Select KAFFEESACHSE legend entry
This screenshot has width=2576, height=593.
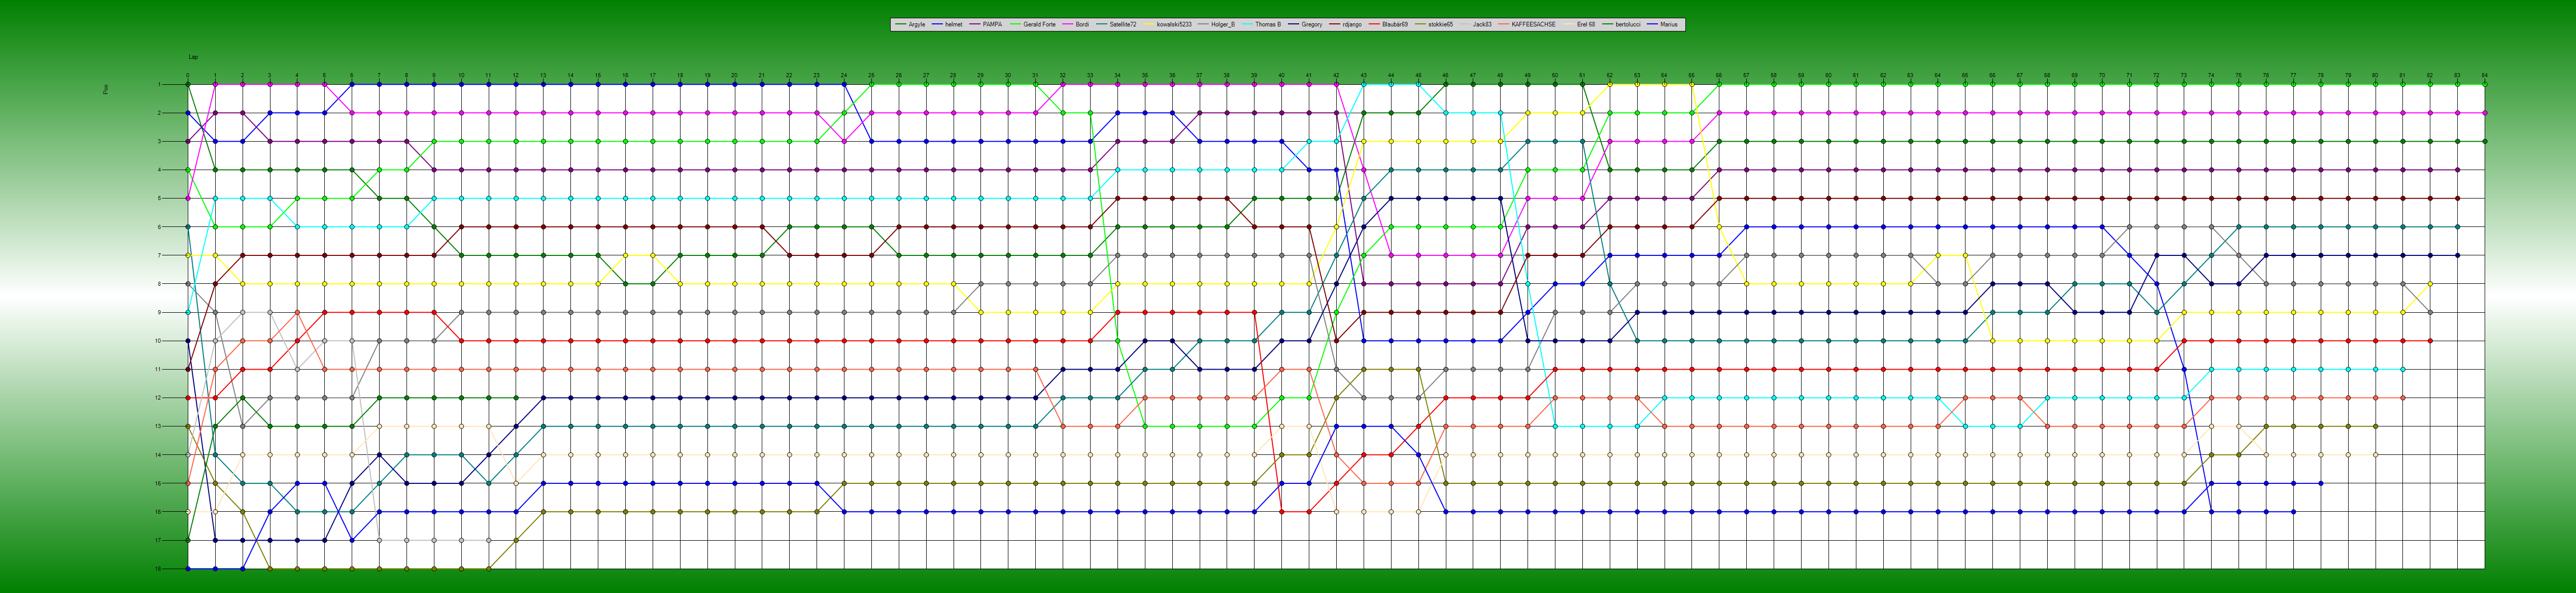click(1533, 24)
